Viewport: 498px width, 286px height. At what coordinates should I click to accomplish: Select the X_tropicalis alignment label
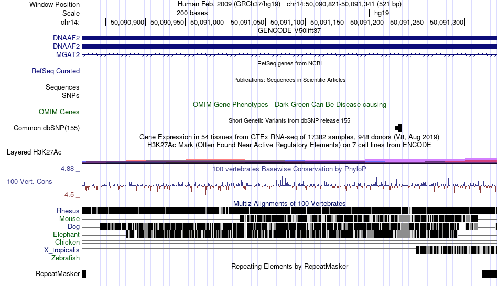[x=62, y=250]
